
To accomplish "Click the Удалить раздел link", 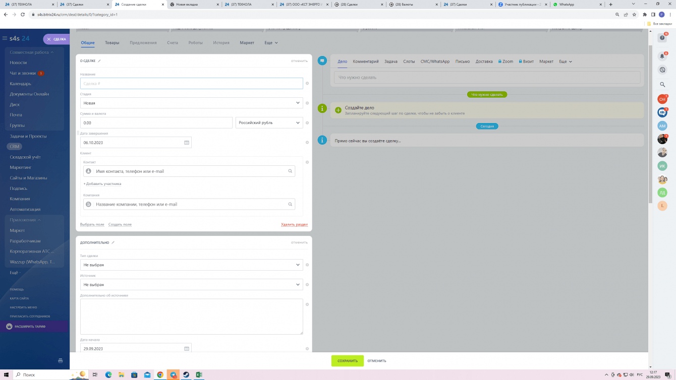I will tap(295, 224).
